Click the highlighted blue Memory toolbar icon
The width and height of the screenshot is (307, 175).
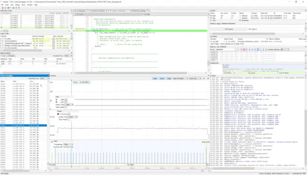click(258, 50)
